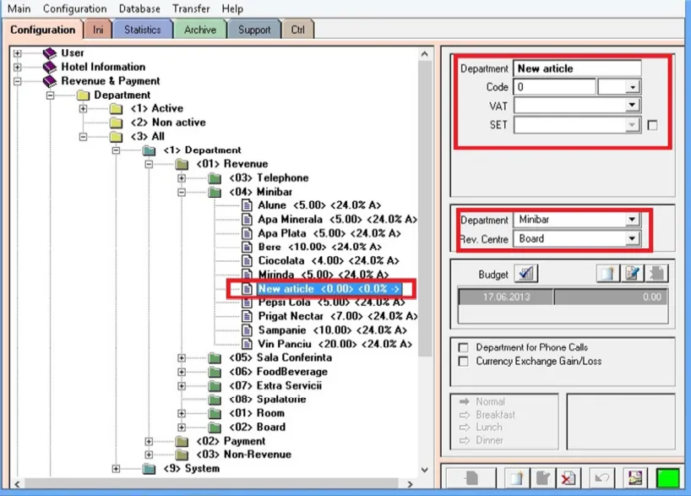The image size is (691, 496).
Task: Click the document icon beside Sampanie
Action: tap(248, 330)
